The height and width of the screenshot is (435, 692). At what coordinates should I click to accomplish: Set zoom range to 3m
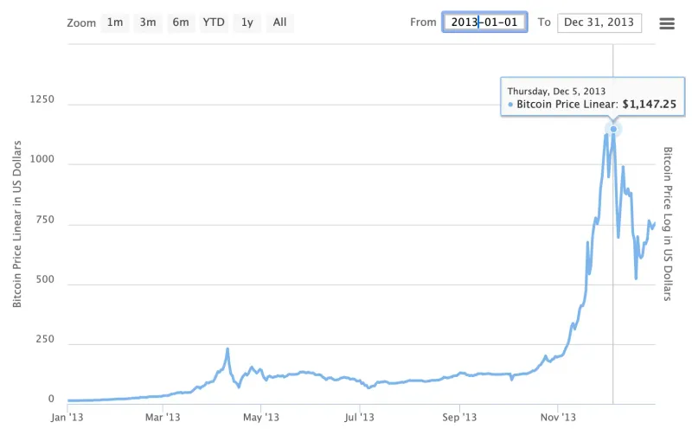point(148,22)
